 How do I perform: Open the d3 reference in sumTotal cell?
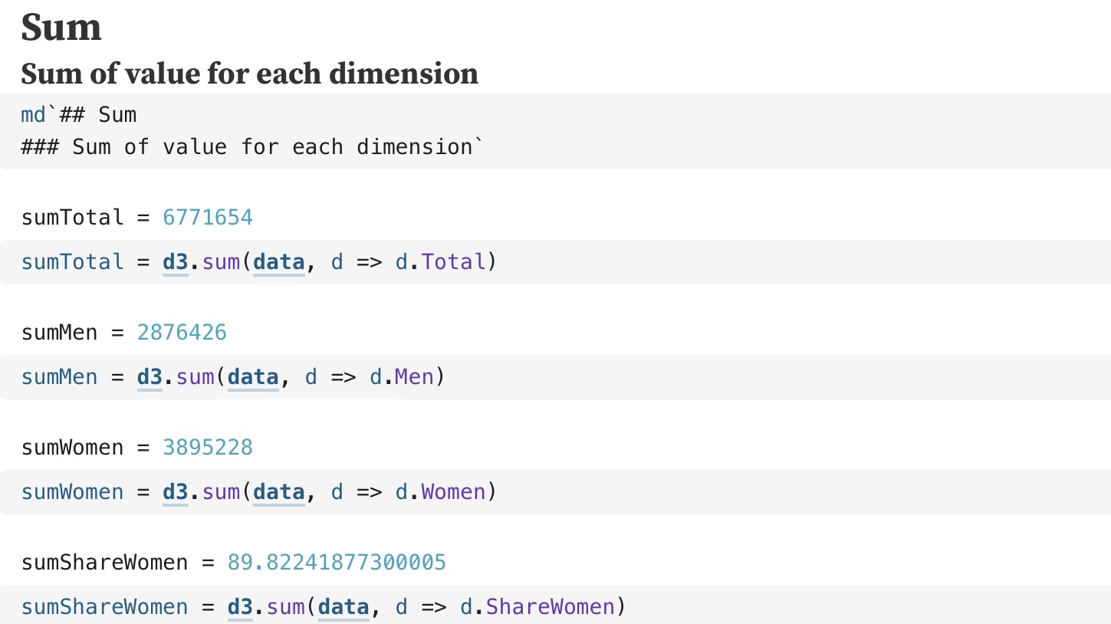[176, 262]
